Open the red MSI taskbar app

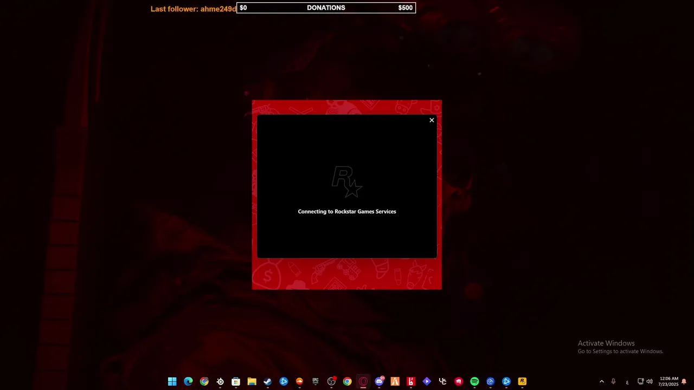(x=459, y=381)
